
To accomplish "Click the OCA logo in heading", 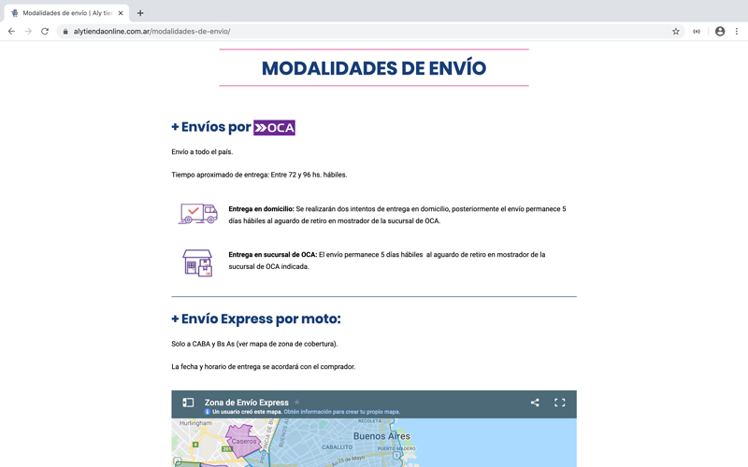I will click(274, 128).
